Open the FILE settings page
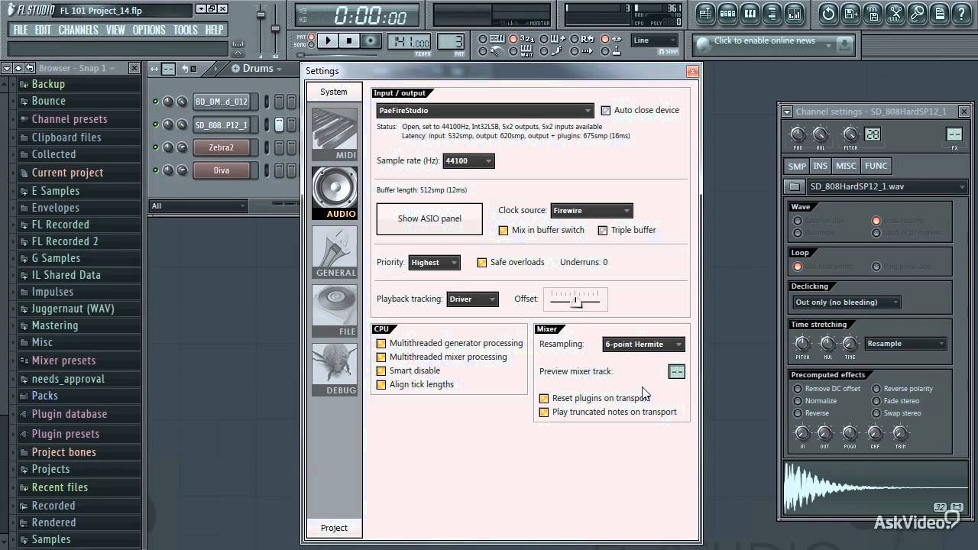978x550 pixels. click(x=335, y=311)
